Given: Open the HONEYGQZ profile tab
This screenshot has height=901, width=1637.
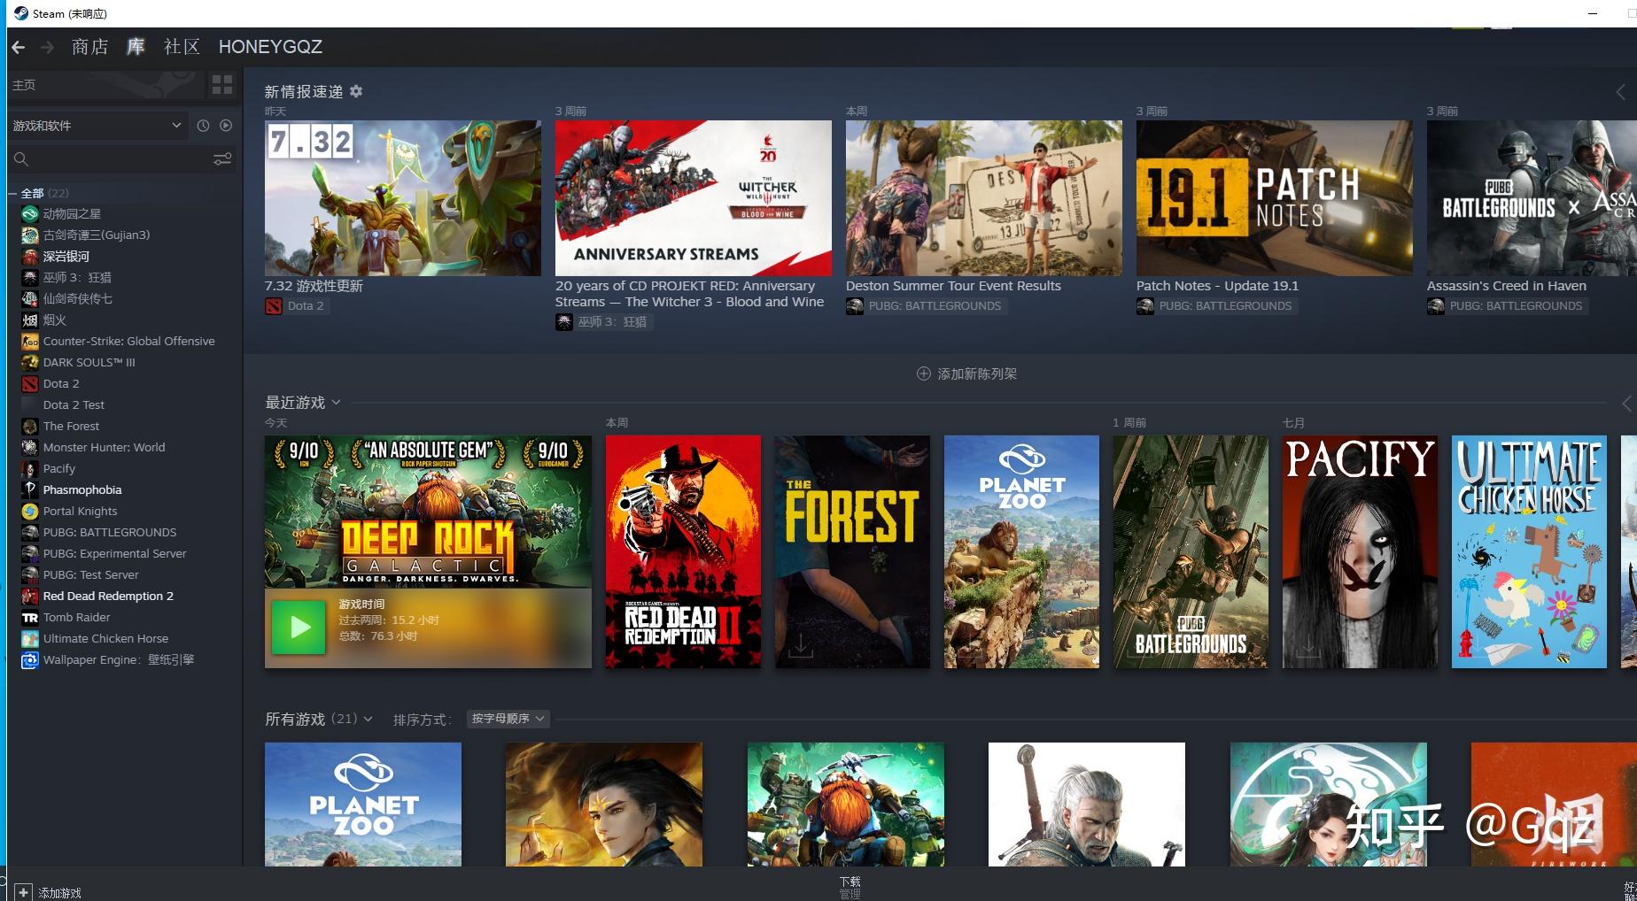Looking at the screenshot, I should [x=270, y=47].
